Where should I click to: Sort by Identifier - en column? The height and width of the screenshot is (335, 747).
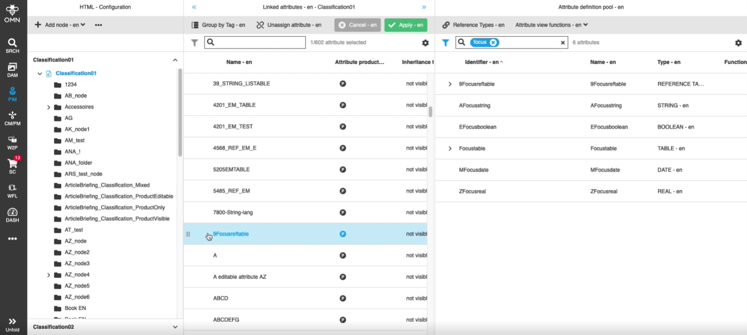[484, 62]
